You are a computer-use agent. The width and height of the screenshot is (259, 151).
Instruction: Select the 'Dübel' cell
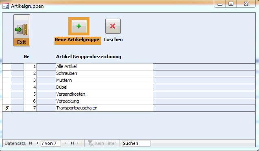tap(104, 88)
